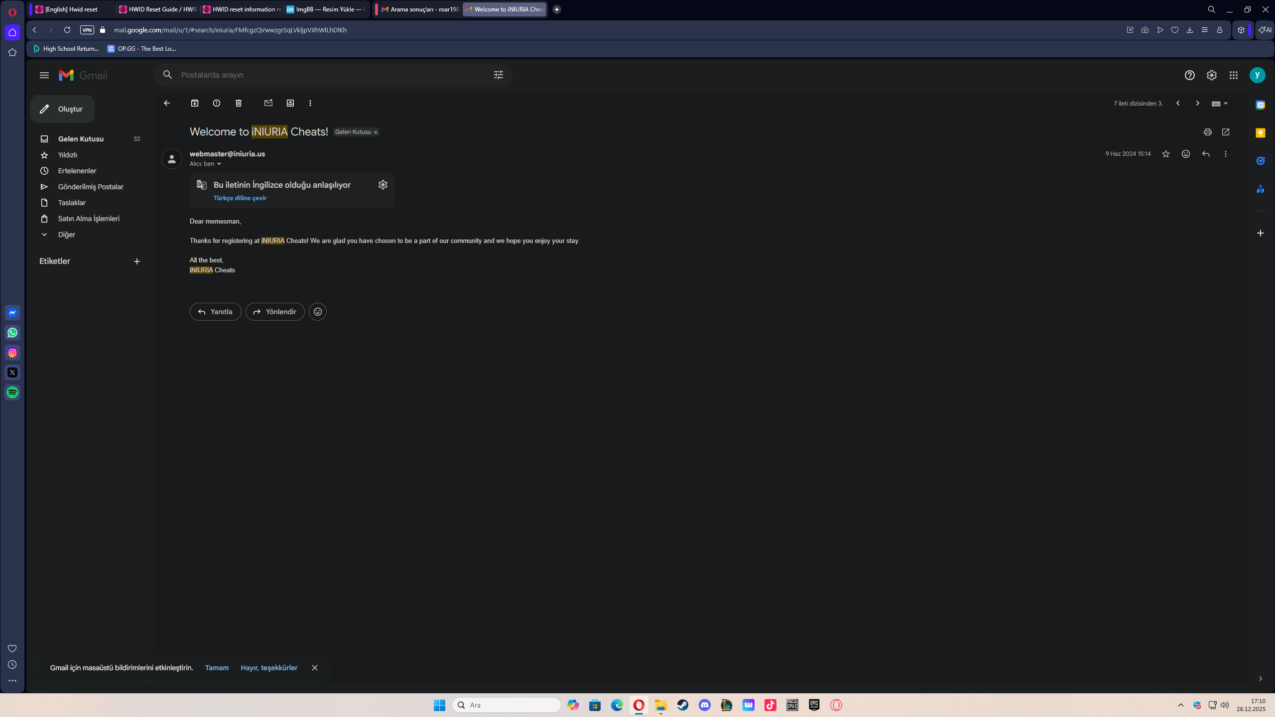The height and width of the screenshot is (717, 1275).
Task: Open input tools dropdown arrow
Action: [1226, 104]
